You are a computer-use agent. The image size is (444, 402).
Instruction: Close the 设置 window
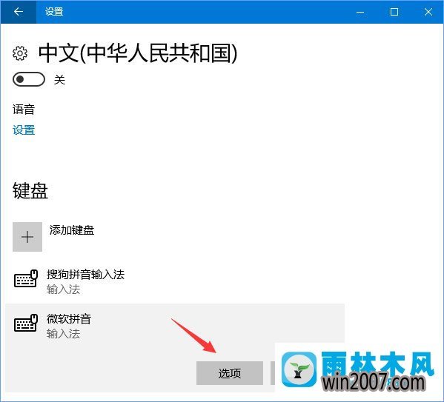click(x=428, y=12)
